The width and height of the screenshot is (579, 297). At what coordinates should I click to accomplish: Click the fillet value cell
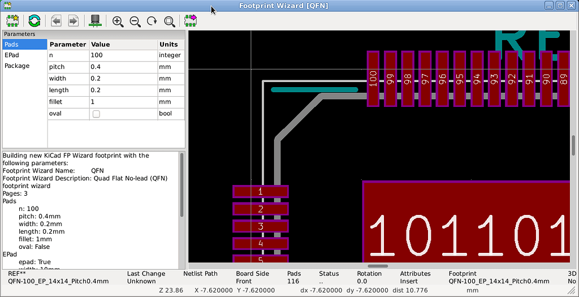pos(123,102)
